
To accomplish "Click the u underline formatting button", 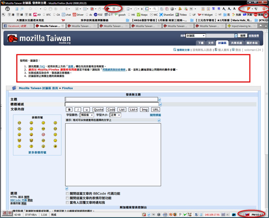I will [x=87, y=110].
